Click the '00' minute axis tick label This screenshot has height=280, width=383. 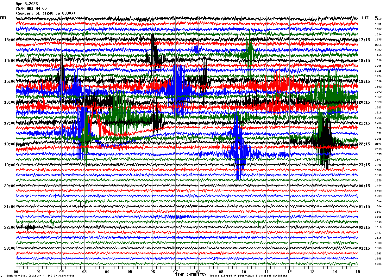(x=16, y=271)
